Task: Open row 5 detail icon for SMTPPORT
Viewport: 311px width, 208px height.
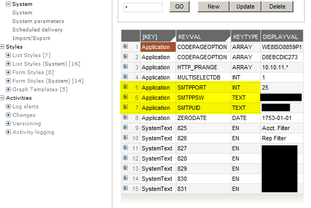Action: pyautogui.click(x=125, y=87)
